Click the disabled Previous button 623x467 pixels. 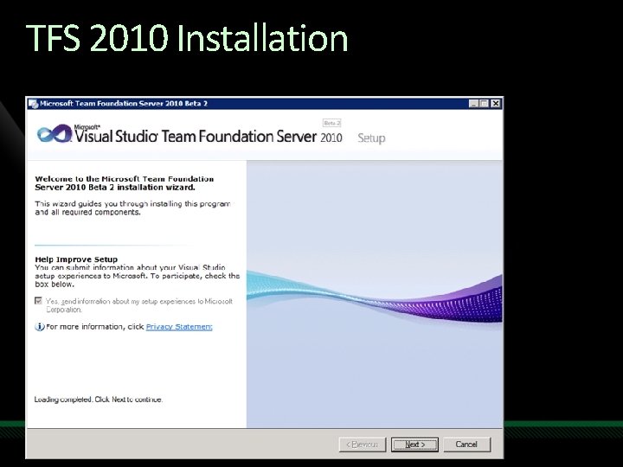point(363,445)
